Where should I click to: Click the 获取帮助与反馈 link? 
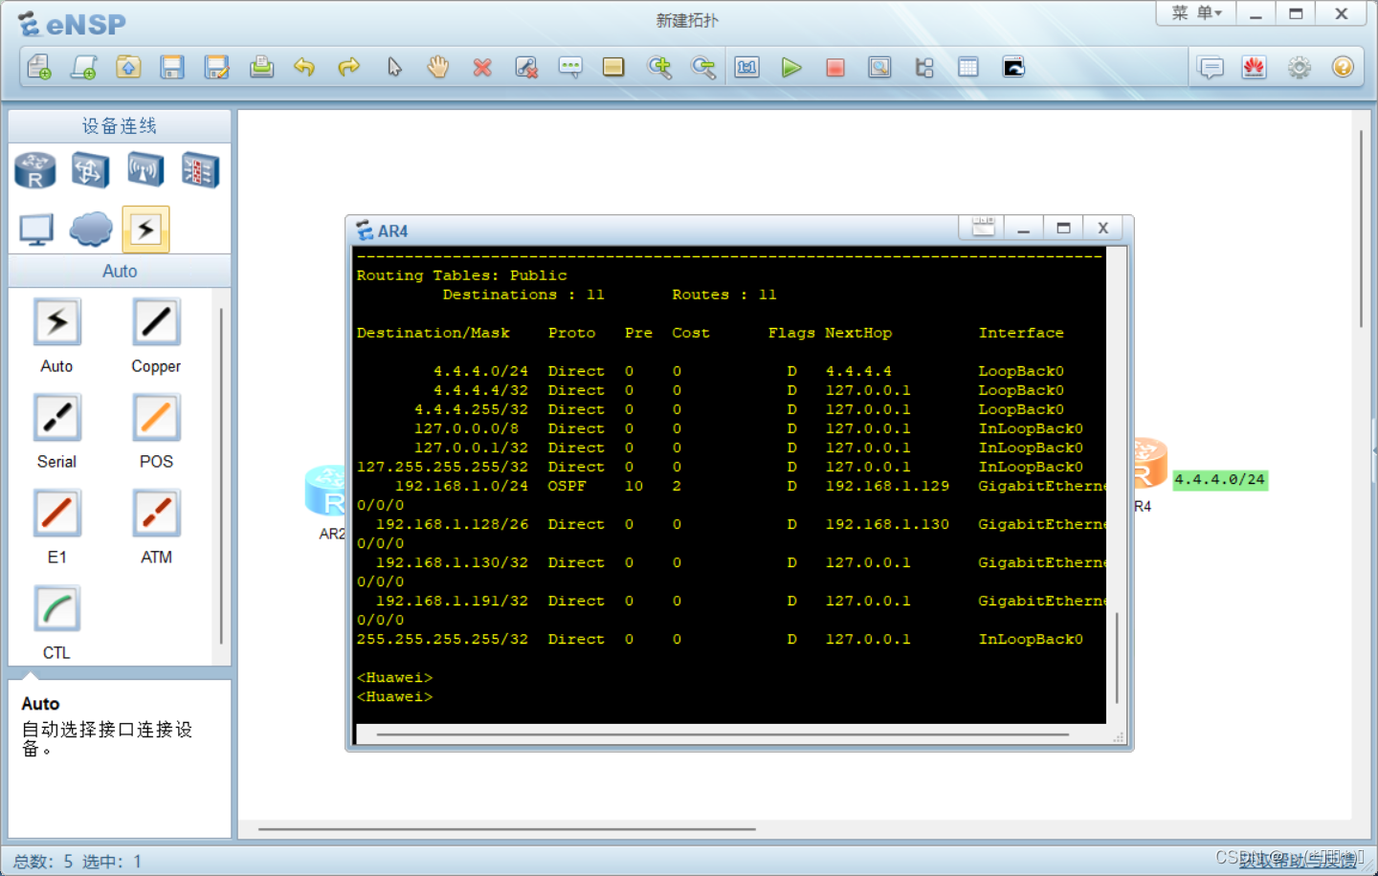[1298, 862]
